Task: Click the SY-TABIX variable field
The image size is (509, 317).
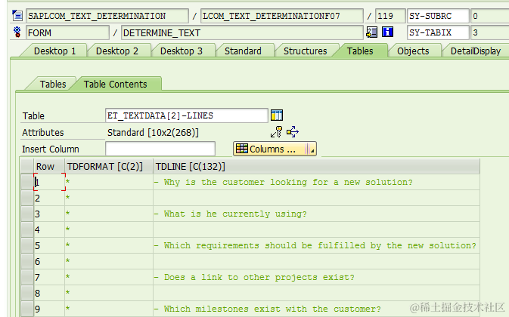Action: click(x=438, y=32)
